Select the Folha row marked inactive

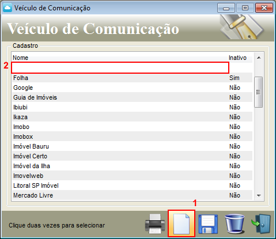click(133, 78)
